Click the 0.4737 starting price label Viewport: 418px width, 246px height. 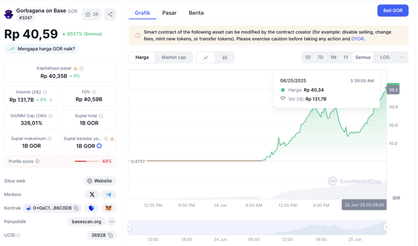138,162
